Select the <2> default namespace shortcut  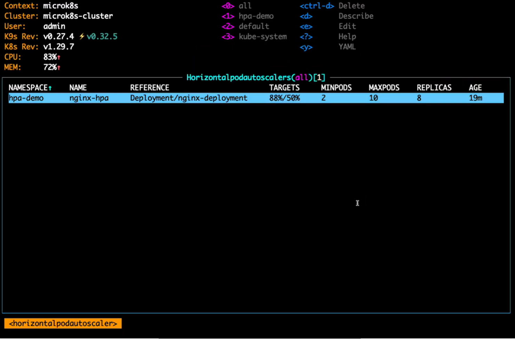click(245, 26)
